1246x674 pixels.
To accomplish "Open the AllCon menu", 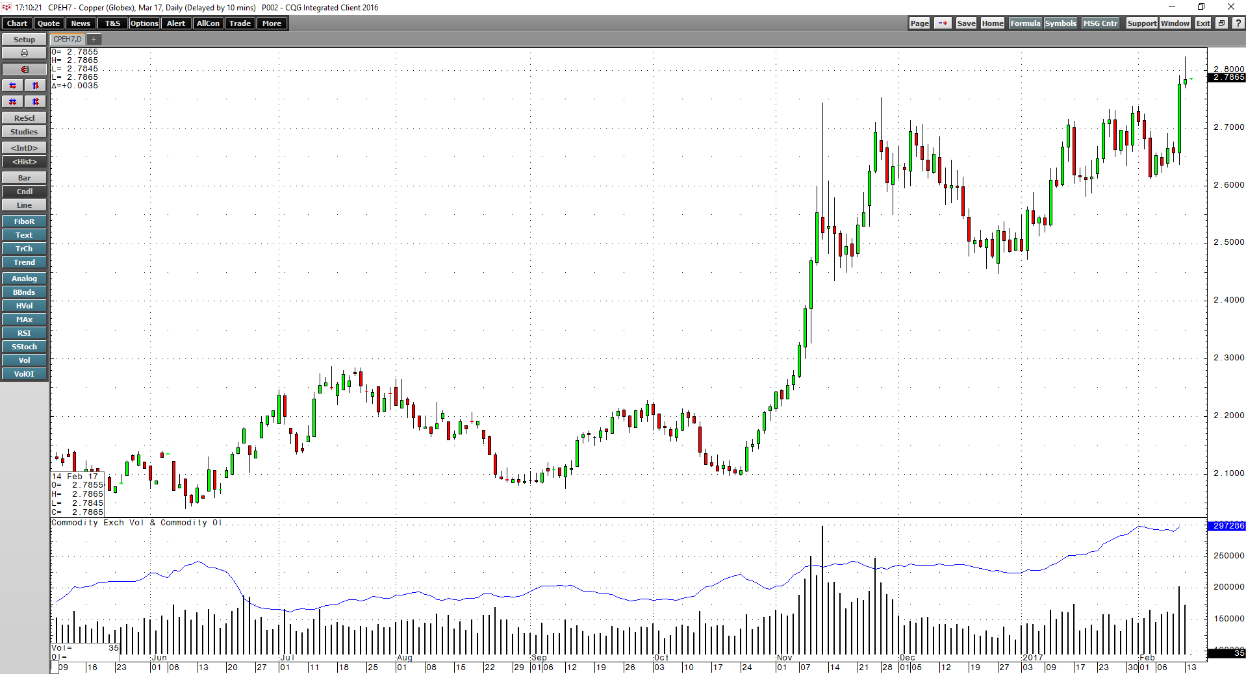I will 208,23.
